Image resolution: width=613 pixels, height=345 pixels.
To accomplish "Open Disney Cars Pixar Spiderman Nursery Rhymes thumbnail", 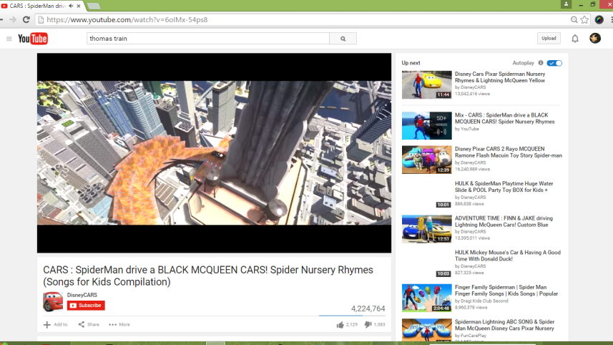I will click(426, 85).
